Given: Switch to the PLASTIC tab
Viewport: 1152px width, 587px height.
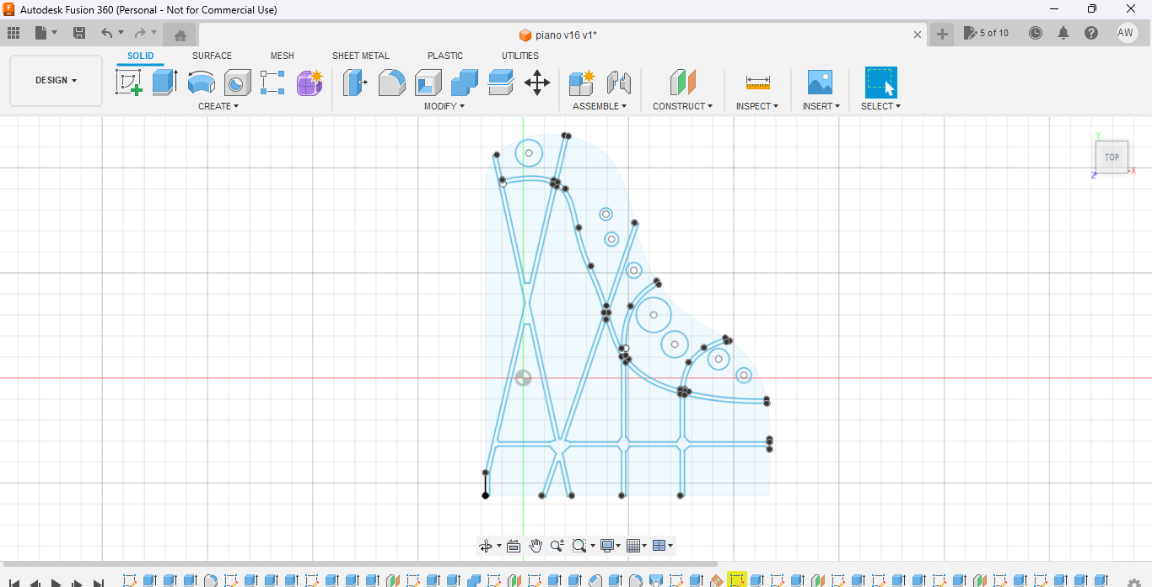Looking at the screenshot, I should [x=445, y=56].
